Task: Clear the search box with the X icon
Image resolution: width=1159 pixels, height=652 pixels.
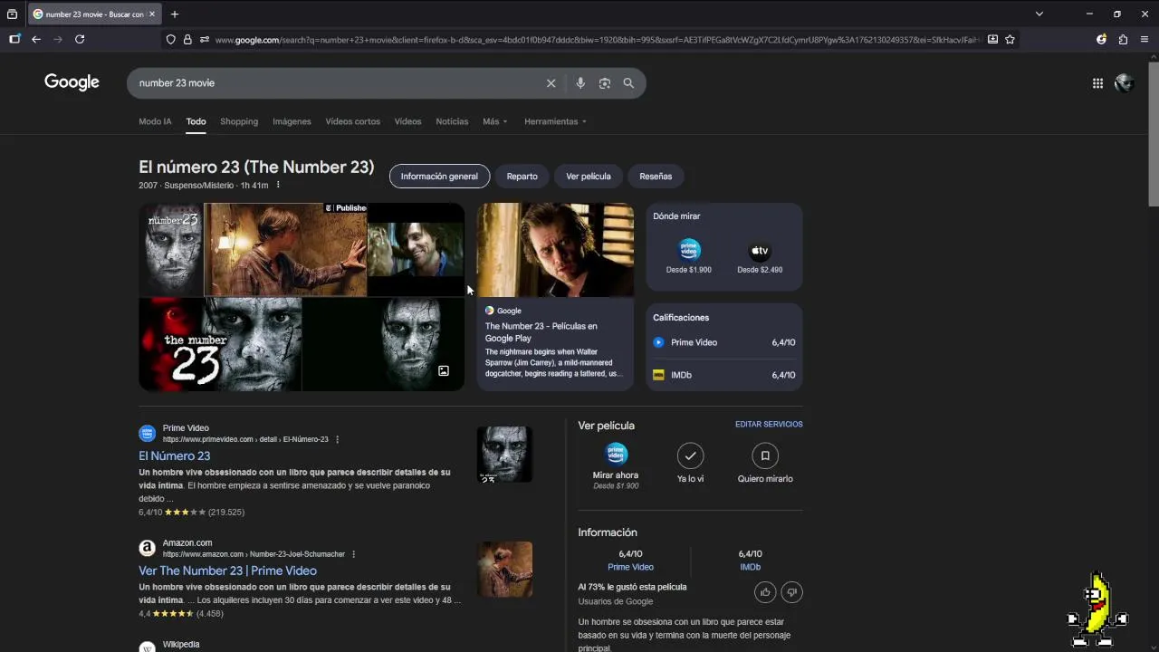Action: click(551, 83)
